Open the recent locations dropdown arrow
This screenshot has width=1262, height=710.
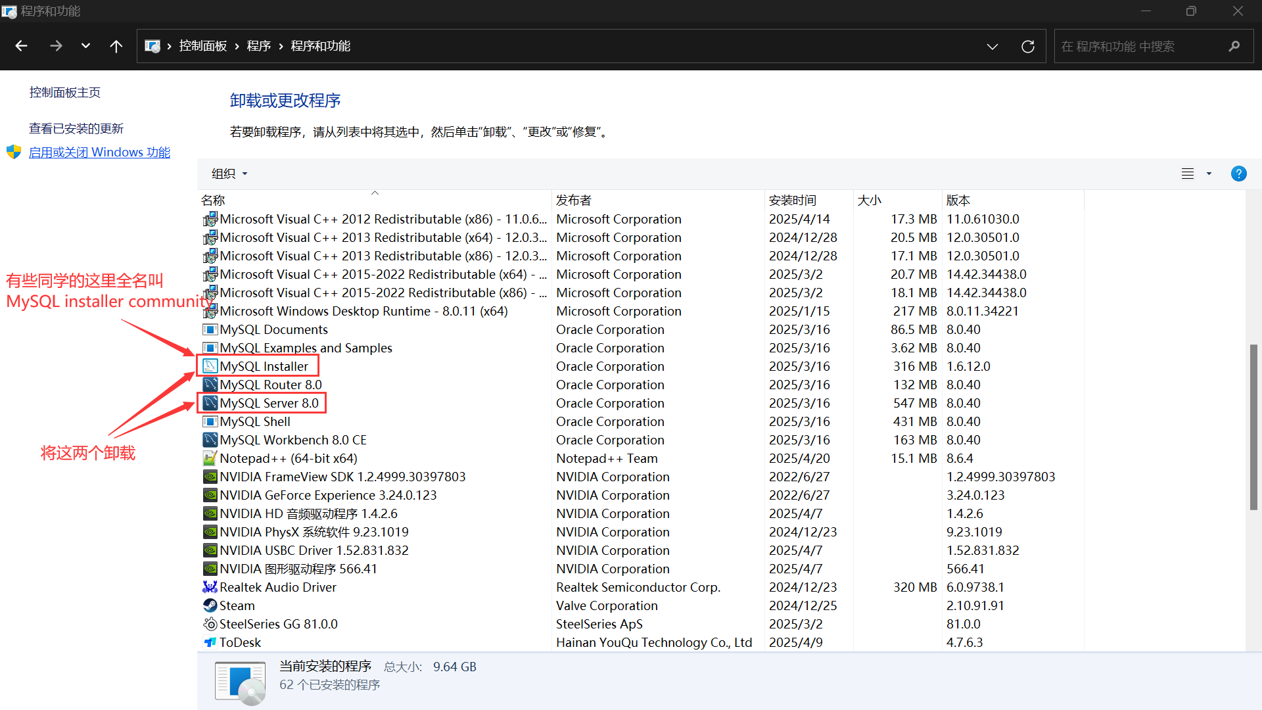[x=85, y=46]
